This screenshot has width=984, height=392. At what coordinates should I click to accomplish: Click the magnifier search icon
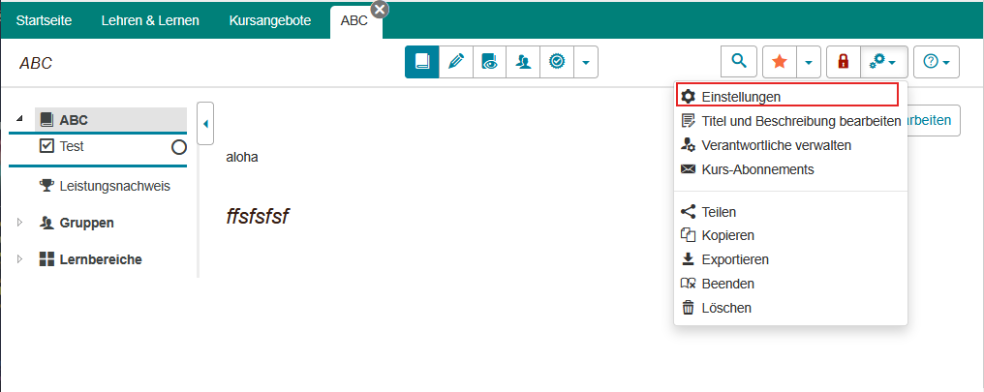738,62
